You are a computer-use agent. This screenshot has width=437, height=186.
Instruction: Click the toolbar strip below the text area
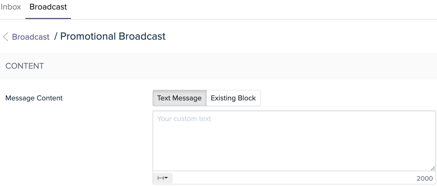click(x=294, y=178)
